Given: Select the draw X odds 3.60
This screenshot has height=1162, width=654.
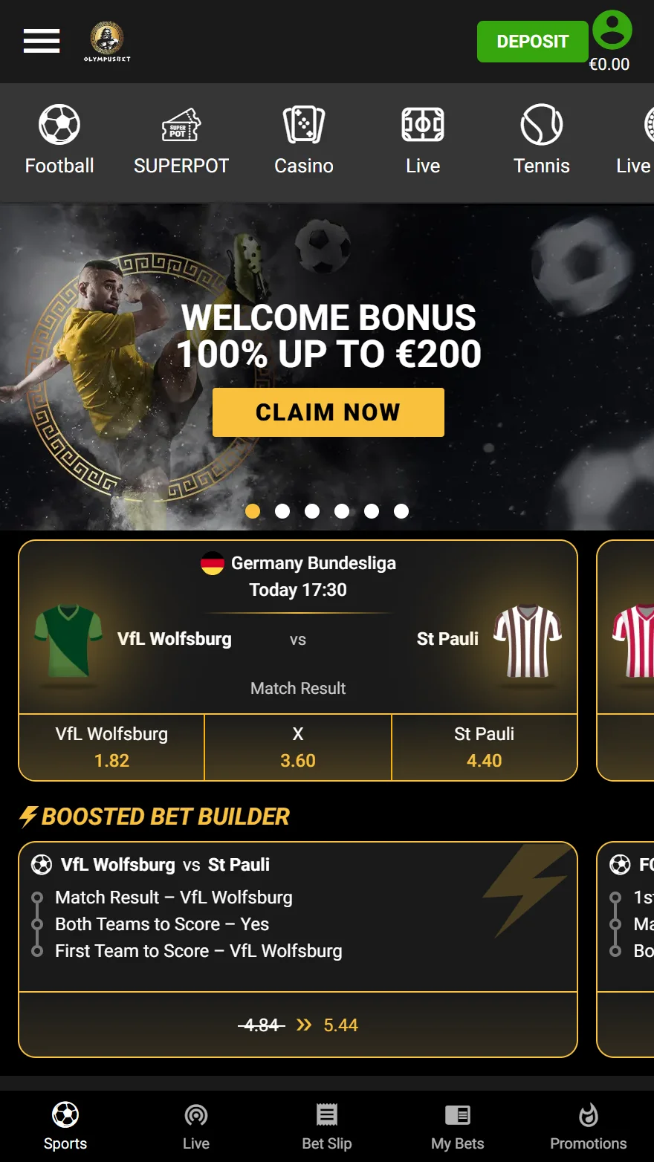Looking at the screenshot, I should [298, 747].
